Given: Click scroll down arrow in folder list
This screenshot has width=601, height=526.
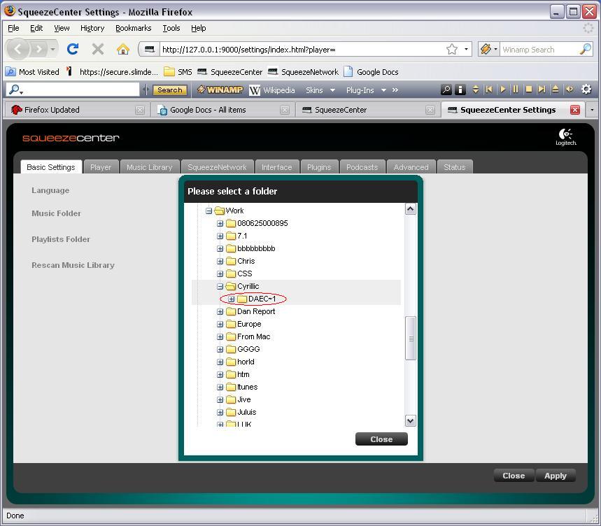Looking at the screenshot, I should [410, 420].
